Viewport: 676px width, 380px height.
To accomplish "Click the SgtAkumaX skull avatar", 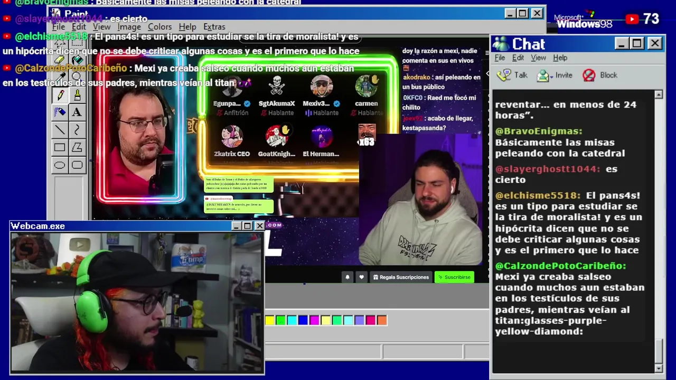I will 277,86.
